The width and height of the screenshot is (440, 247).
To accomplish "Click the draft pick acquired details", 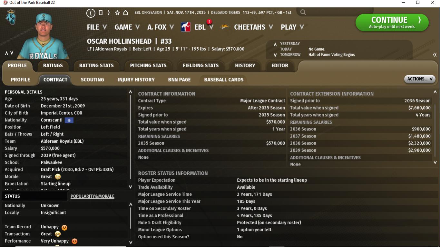I will coord(77,170).
